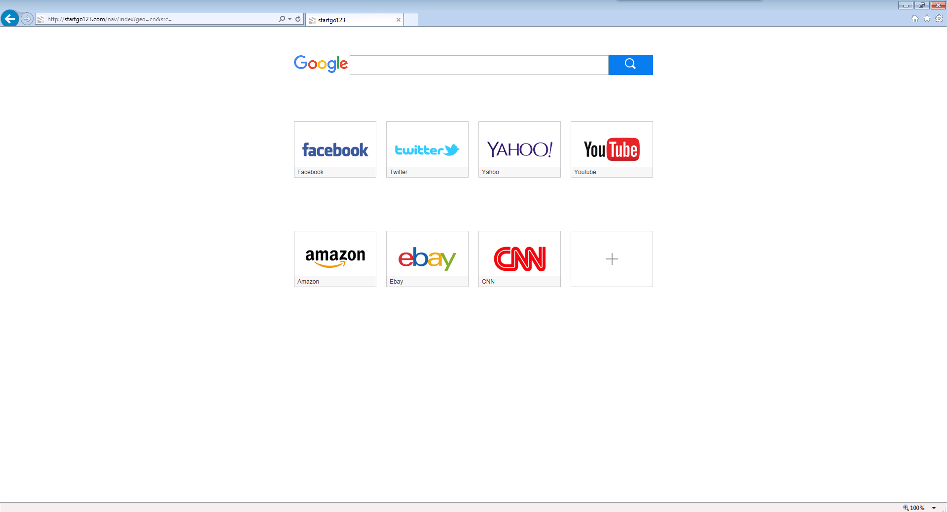
Task: Select the startgo123 tab
Action: coord(354,20)
